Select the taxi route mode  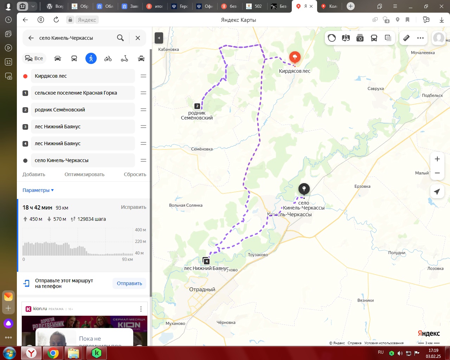pyautogui.click(x=141, y=58)
